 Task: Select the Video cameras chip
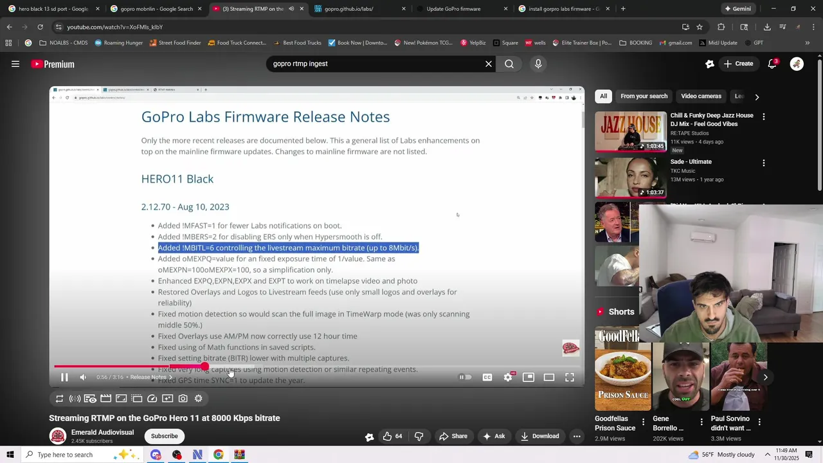pyautogui.click(x=701, y=96)
